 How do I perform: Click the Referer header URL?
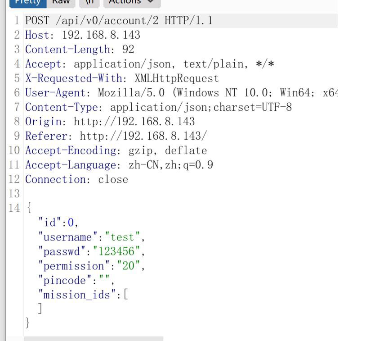tap(143, 136)
